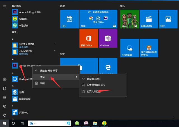Open the hamburger menu in Start

coord(4,6)
